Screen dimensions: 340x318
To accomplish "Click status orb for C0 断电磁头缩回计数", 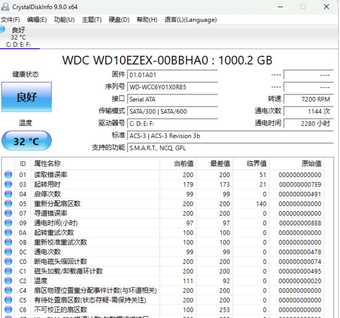I will 8,262.
